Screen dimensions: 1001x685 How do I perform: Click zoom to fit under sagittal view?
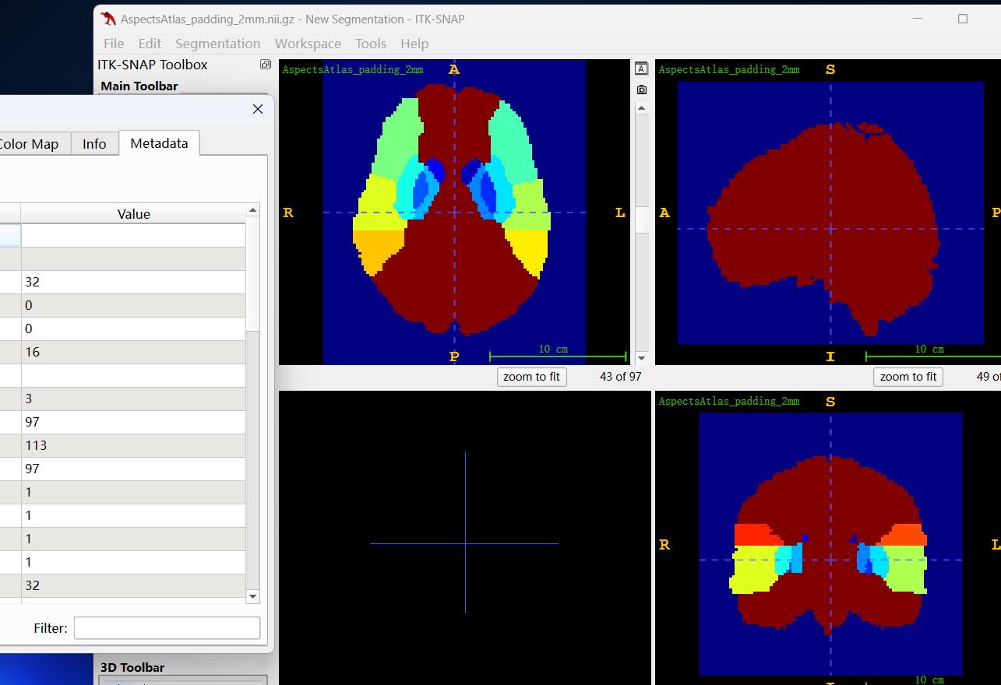[x=908, y=377]
